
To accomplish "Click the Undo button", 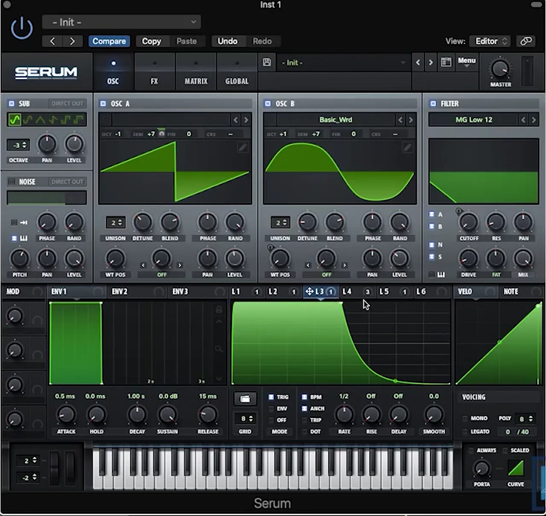I will [x=227, y=41].
